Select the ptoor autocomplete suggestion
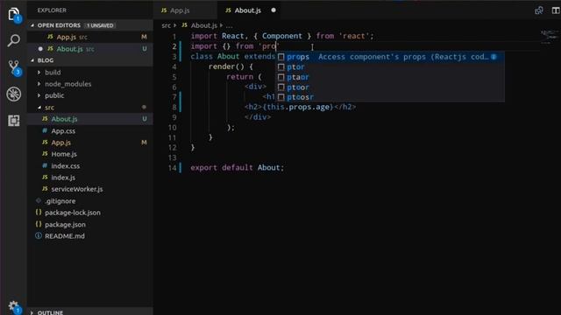 [390, 87]
